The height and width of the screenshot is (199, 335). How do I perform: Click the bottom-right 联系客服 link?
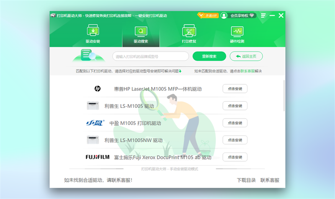270,180
